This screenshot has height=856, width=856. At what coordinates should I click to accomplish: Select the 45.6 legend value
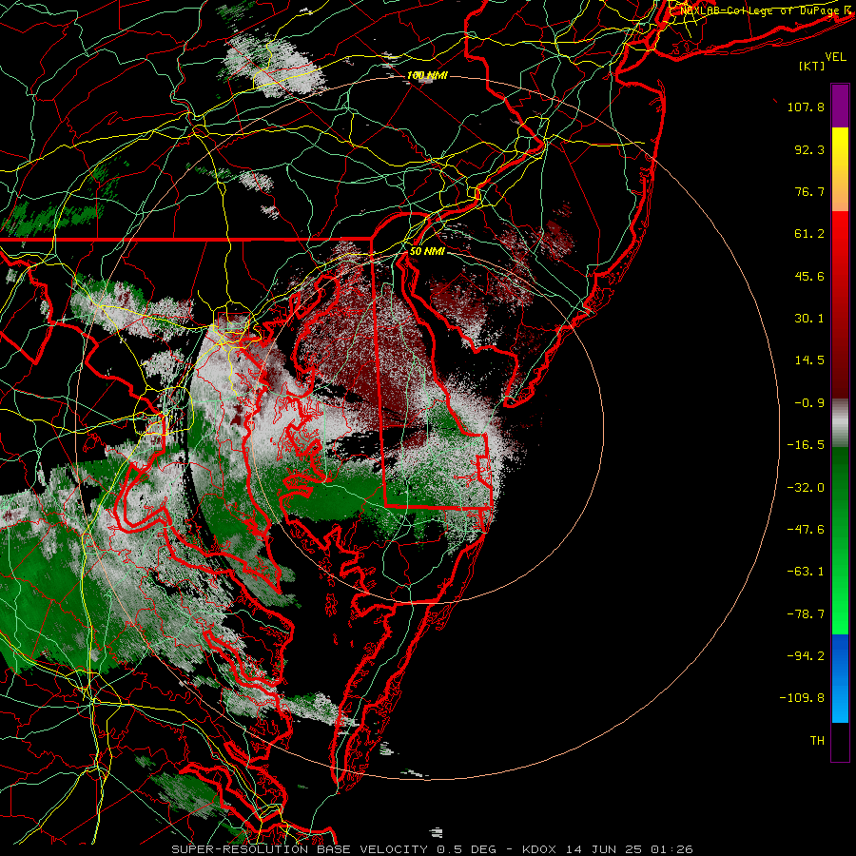point(809,276)
